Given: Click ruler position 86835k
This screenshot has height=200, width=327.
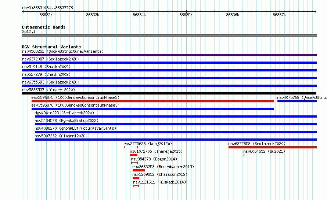Looking at the screenshot, I should [186, 15].
